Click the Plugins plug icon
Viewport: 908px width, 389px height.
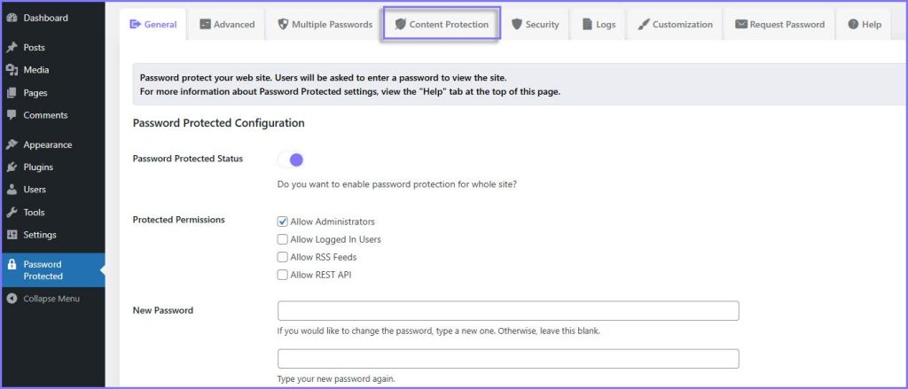tap(12, 167)
